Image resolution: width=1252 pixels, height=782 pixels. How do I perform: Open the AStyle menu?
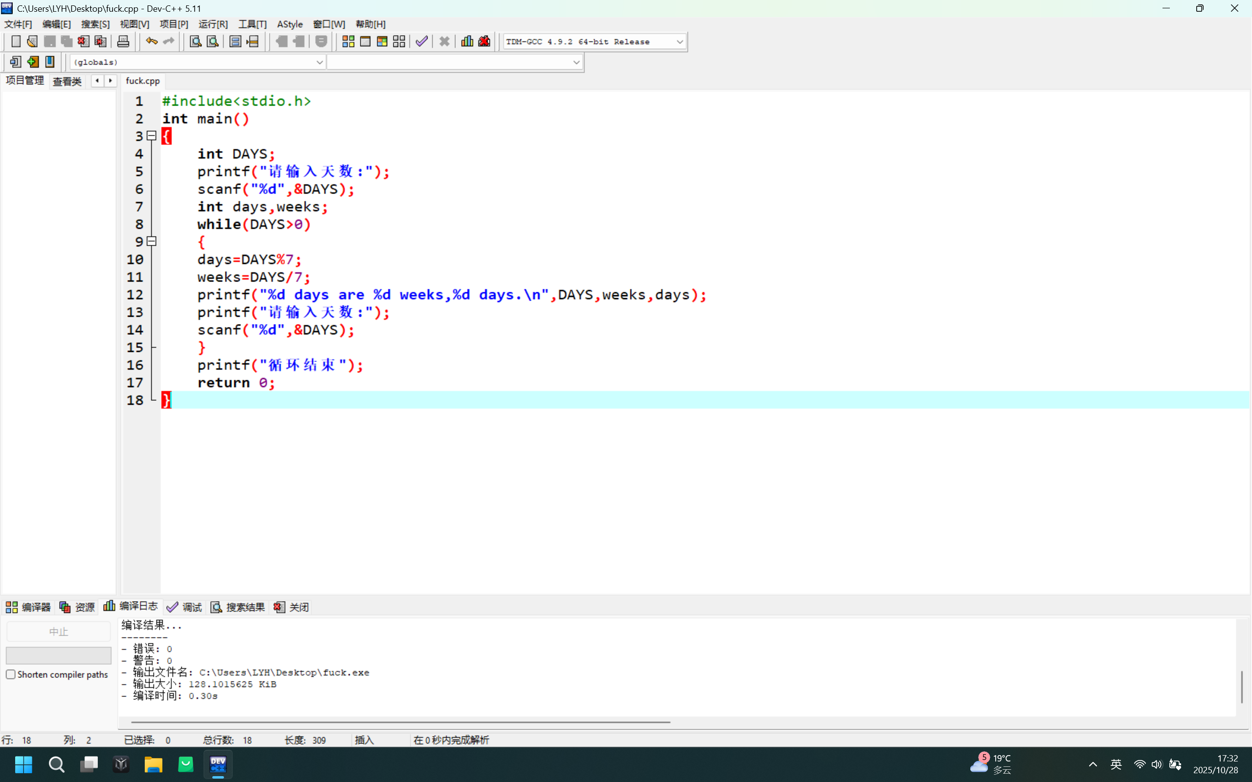[290, 24]
